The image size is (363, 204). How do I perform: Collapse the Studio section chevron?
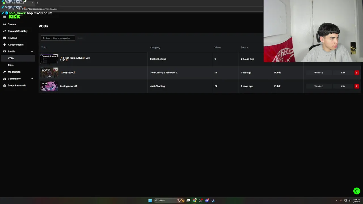pos(31,52)
